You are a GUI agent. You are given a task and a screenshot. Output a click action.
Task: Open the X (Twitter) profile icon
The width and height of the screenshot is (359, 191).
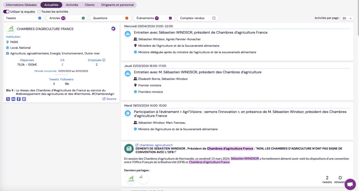[x=8, y=99]
